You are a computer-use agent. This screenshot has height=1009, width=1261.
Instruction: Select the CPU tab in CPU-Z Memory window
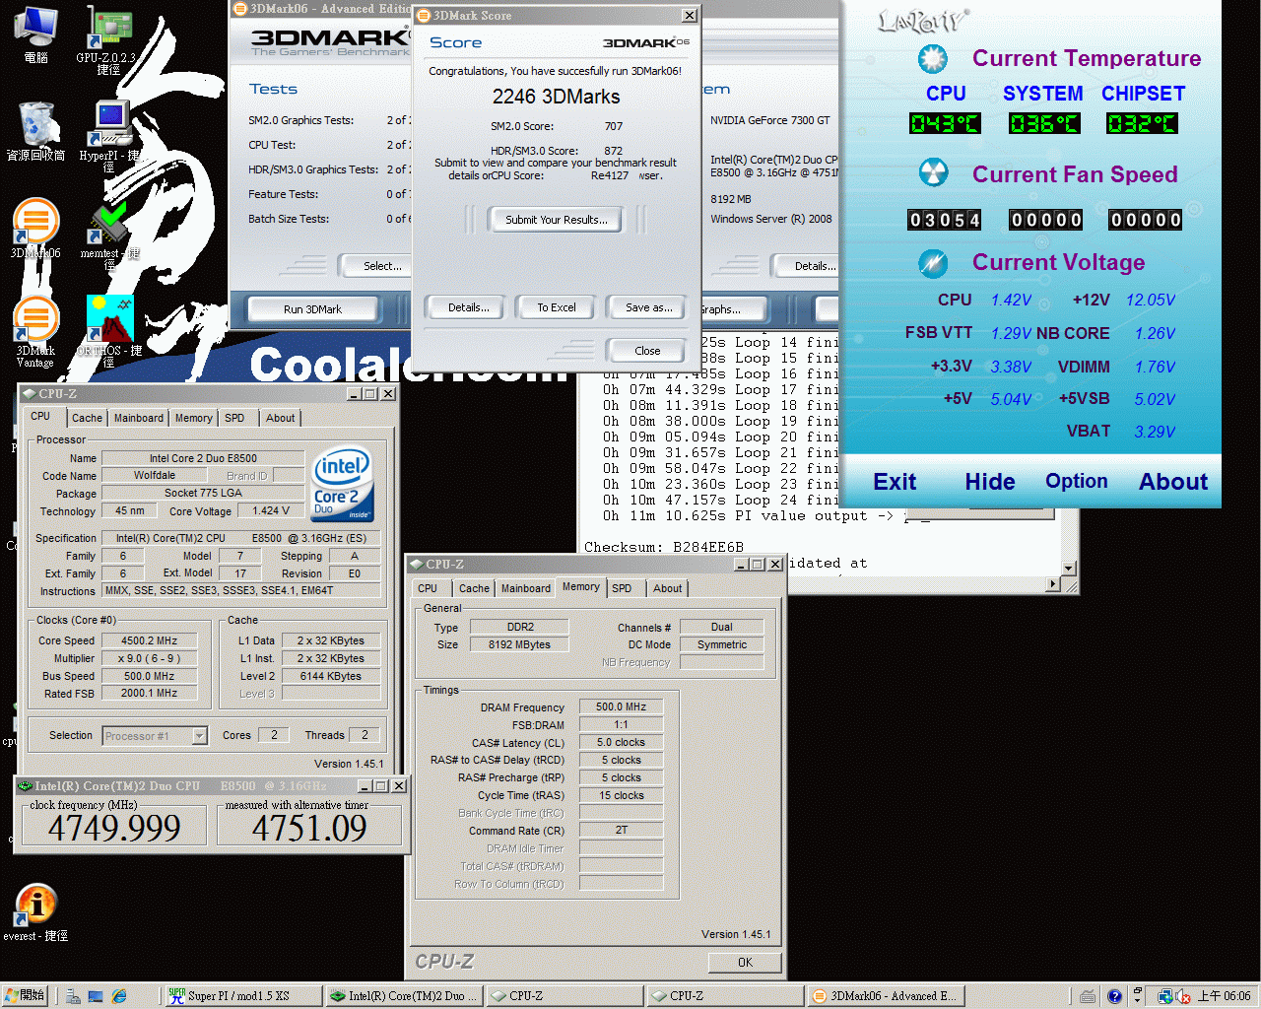428,588
